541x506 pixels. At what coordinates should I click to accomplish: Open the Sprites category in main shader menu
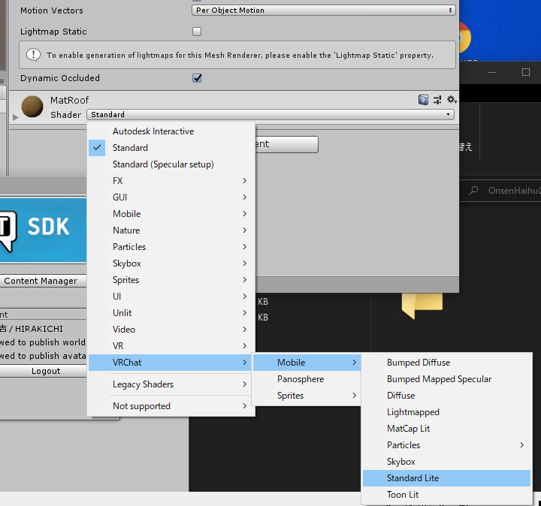[171, 280]
